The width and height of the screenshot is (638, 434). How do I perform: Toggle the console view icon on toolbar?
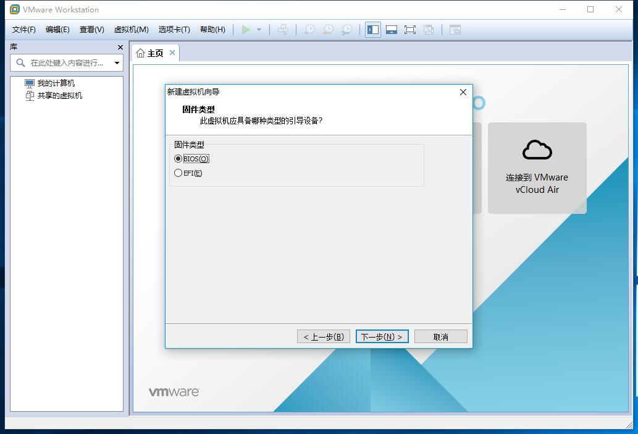click(x=454, y=29)
